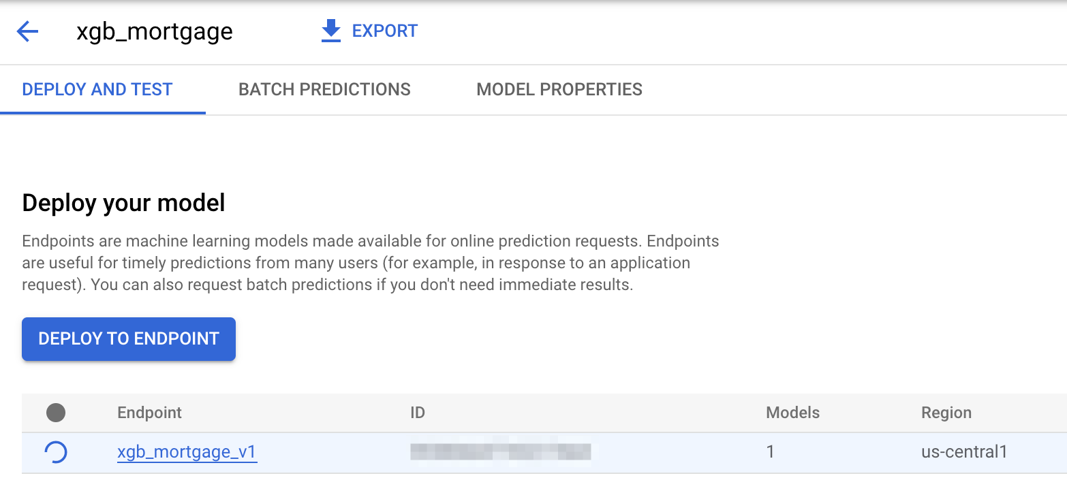This screenshot has width=1067, height=493.
Task: Click the Models column header
Action: pyautogui.click(x=792, y=413)
